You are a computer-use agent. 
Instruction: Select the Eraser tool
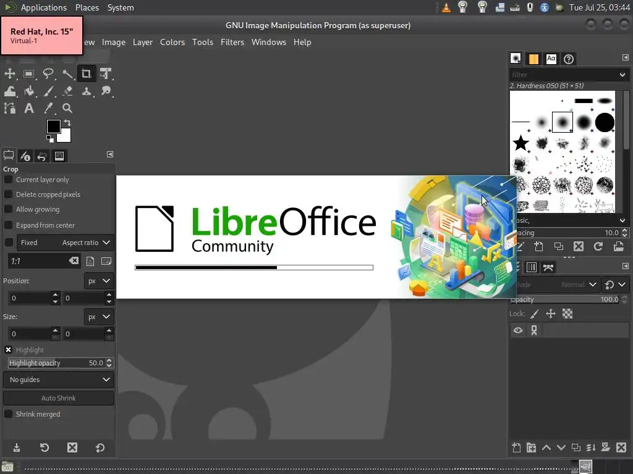coord(67,91)
